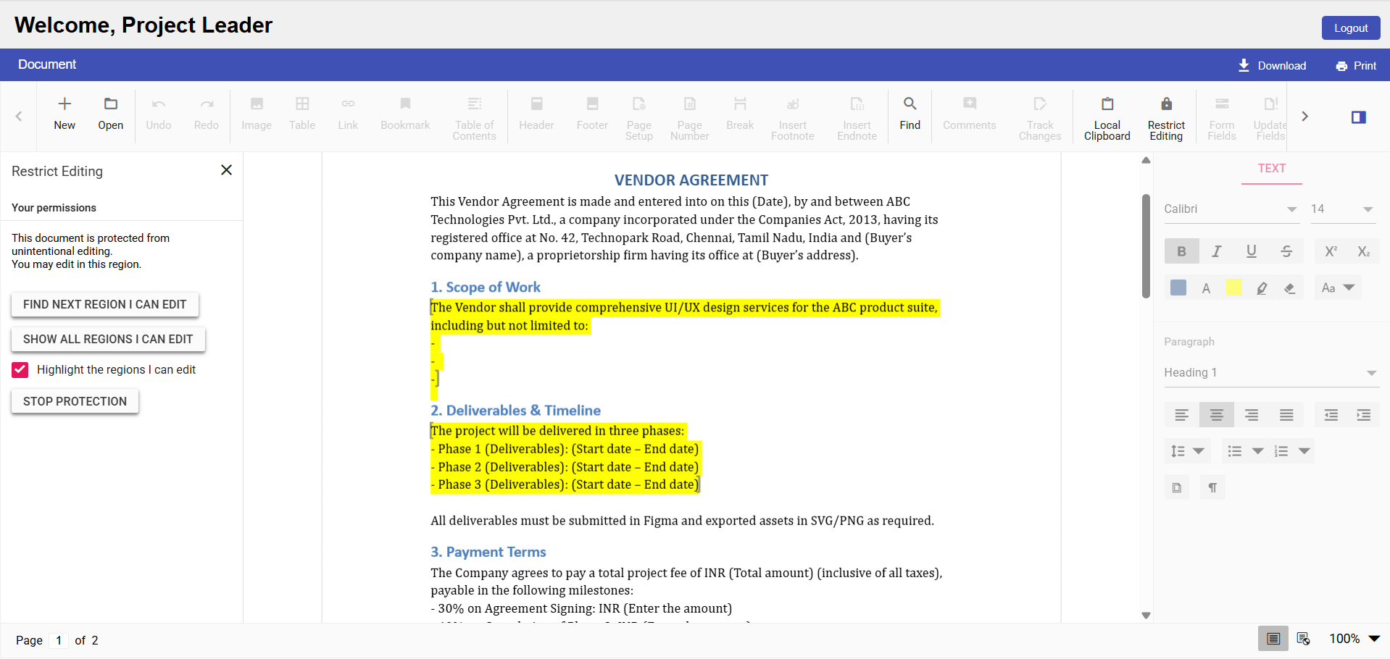Open the change case Aa dropdown
This screenshot has height=659, width=1390.
pos(1337,287)
